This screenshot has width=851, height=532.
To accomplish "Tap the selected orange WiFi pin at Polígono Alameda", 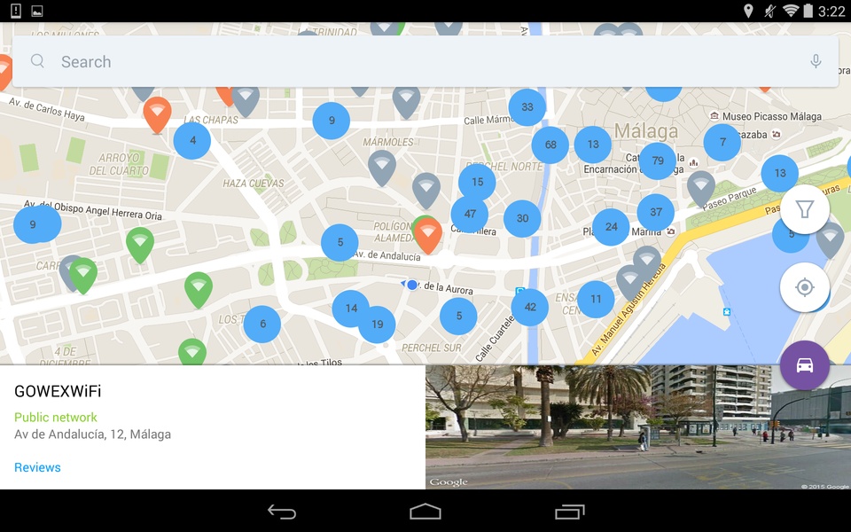I will click(x=427, y=235).
